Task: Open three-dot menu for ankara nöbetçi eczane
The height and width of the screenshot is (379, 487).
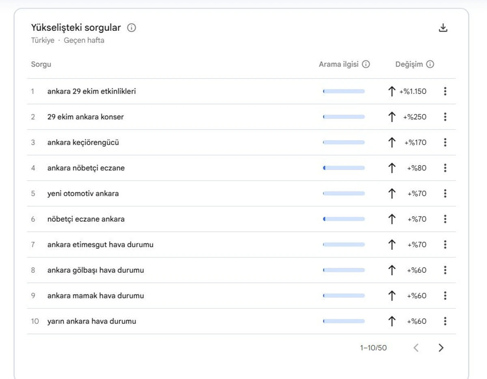Action: [x=445, y=168]
